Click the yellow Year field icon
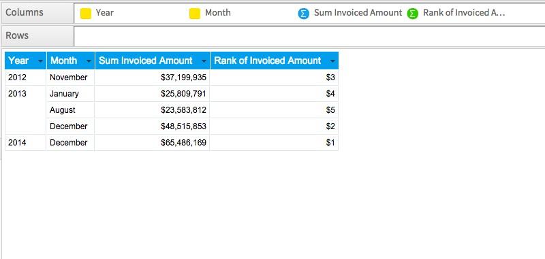The image size is (545, 259). click(86, 14)
